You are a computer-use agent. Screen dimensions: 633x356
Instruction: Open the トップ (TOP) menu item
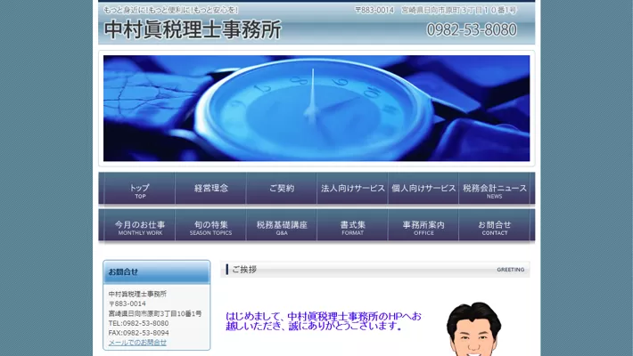[x=139, y=190]
